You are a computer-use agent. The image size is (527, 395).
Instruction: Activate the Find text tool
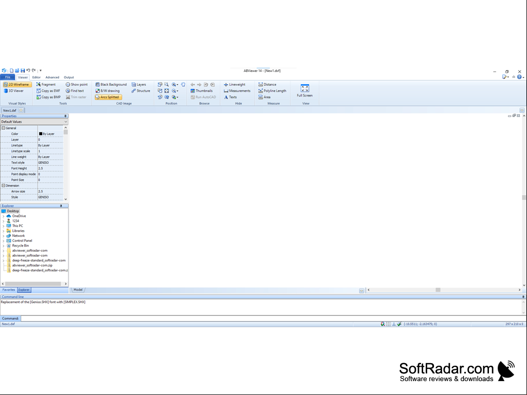pyautogui.click(x=75, y=91)
